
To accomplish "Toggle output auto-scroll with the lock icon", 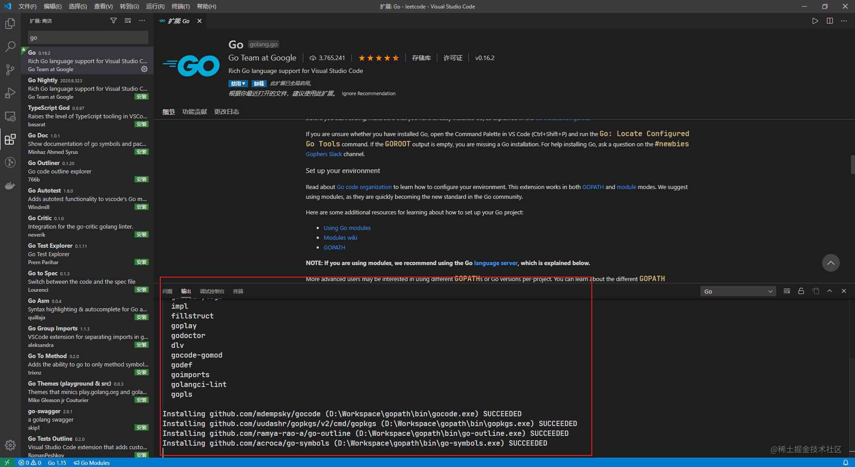I will click(x=801, y=291).
